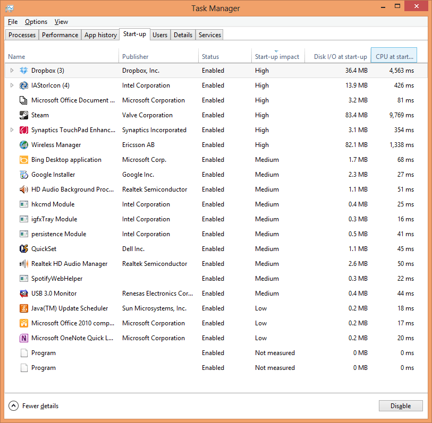Sort by CPU at start-up column
This screenshot has width=432, height=423.
[x=394, y=56]
